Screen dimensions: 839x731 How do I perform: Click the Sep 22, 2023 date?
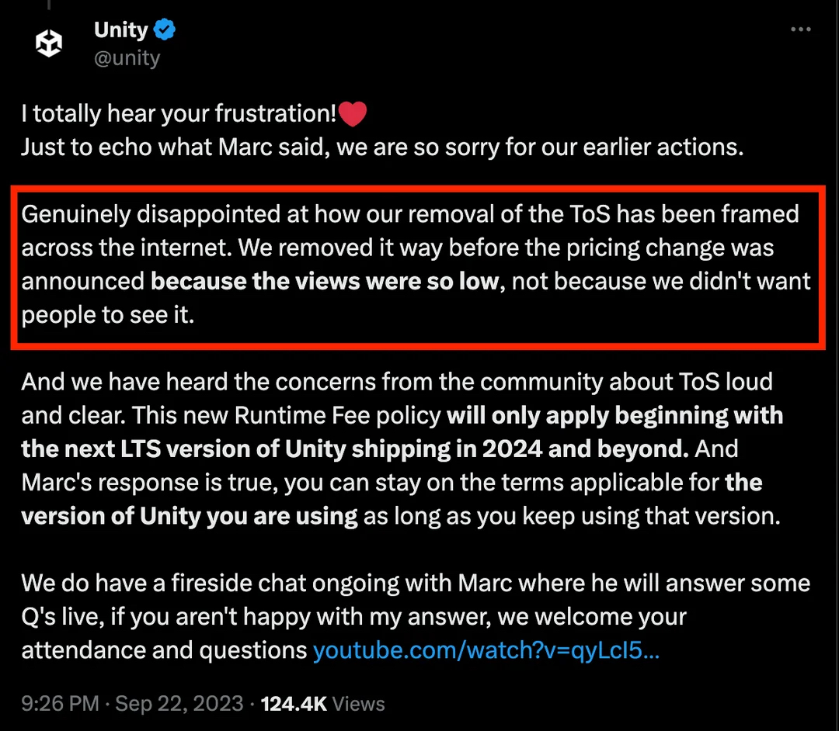pos(179,704)
